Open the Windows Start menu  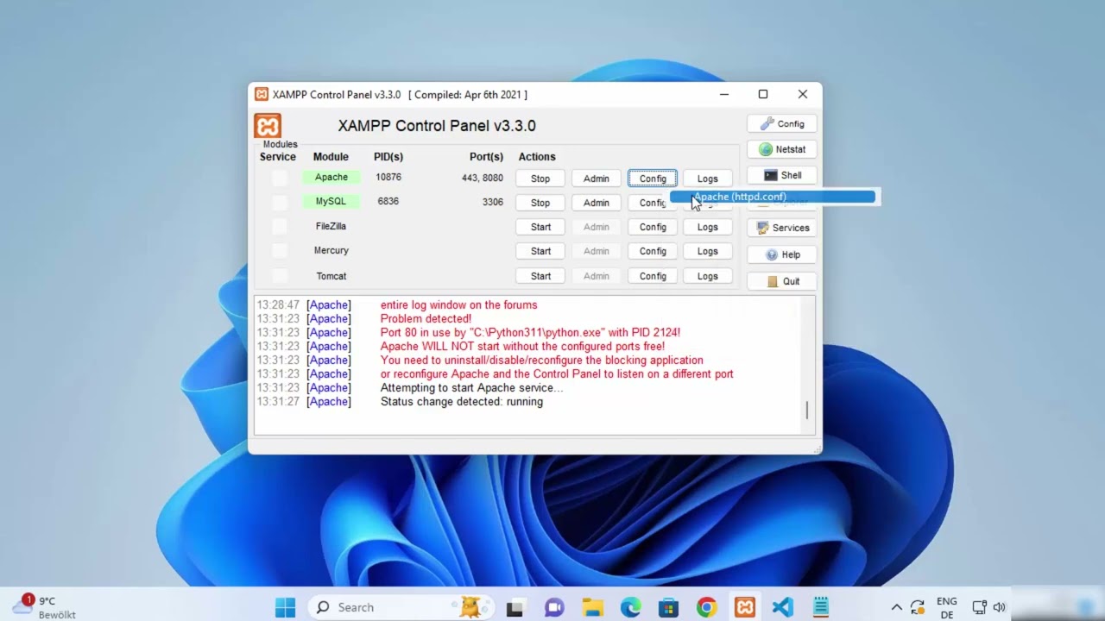tap(285, 607)
